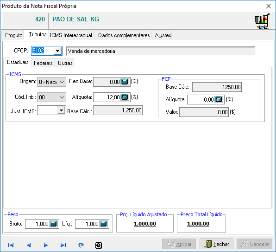
Task: Open calculator icon for ICMS Alíquota
Action: [125, 97]
